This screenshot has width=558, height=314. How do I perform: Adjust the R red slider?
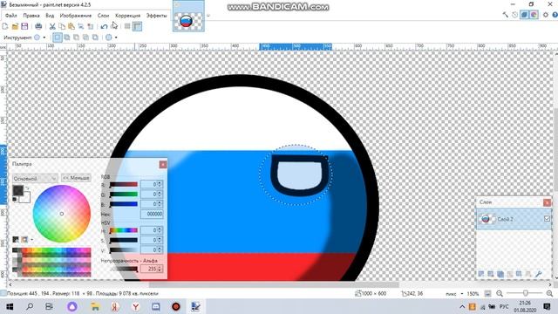coord(124,184)
